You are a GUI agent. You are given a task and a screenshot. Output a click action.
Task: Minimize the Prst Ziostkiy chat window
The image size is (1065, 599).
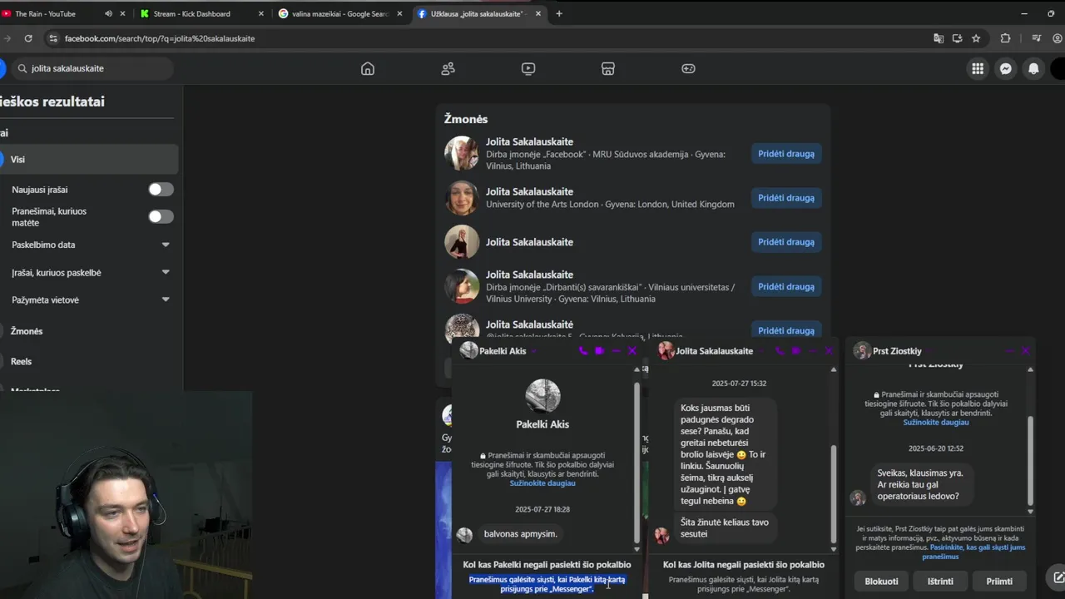1009,351
